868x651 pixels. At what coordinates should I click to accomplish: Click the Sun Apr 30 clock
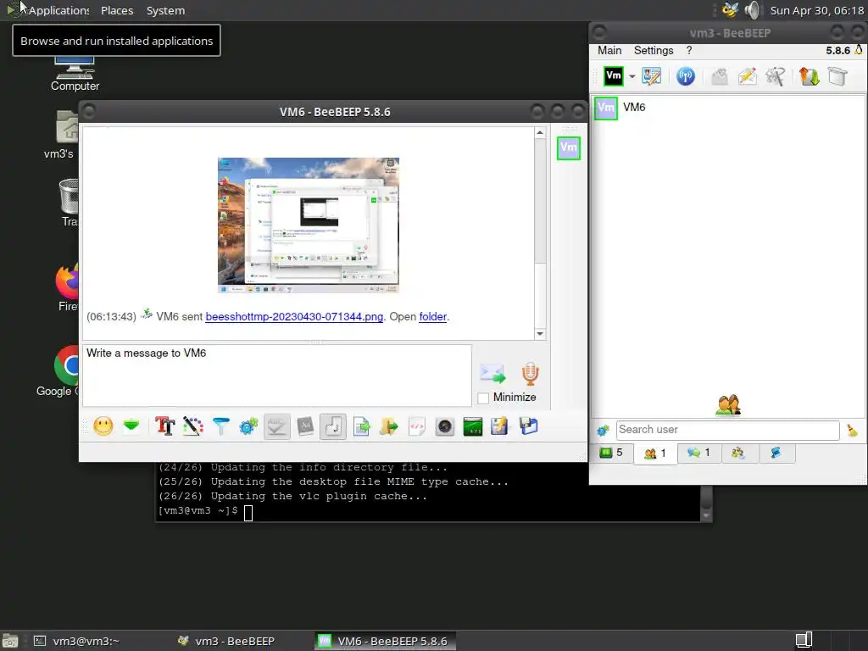tap(816, 10)
